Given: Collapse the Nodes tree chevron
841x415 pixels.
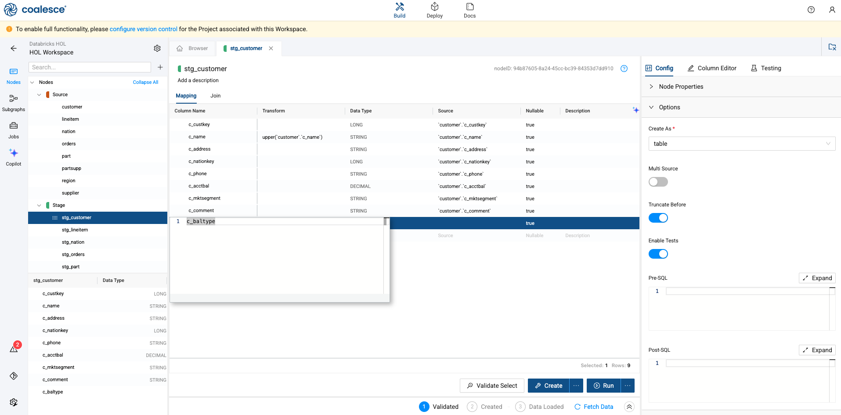Looking at the screenshot, I should click(32, 82).
